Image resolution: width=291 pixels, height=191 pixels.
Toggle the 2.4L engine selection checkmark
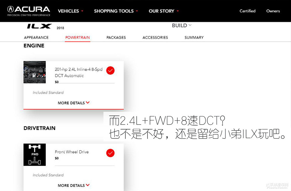(x=110, y=70)
